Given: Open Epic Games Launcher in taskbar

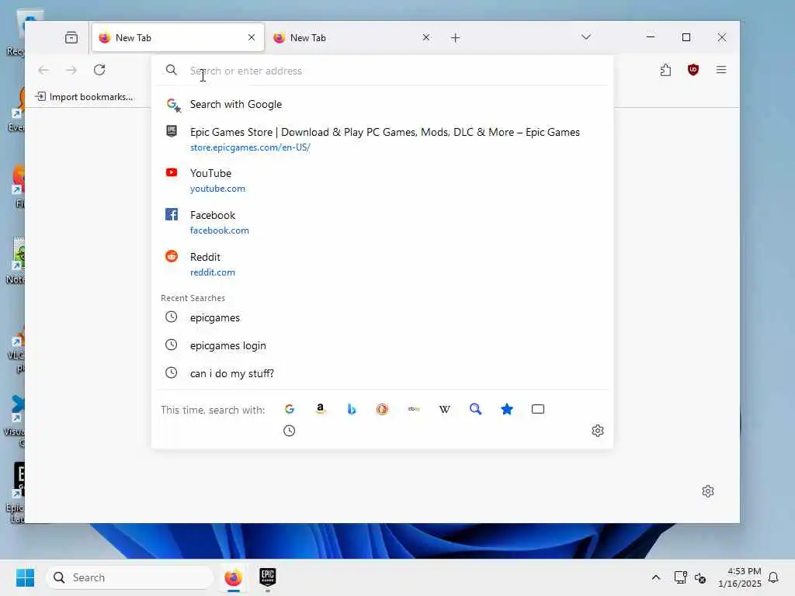Looking at the screenshot, I should (x=268, y=577).
